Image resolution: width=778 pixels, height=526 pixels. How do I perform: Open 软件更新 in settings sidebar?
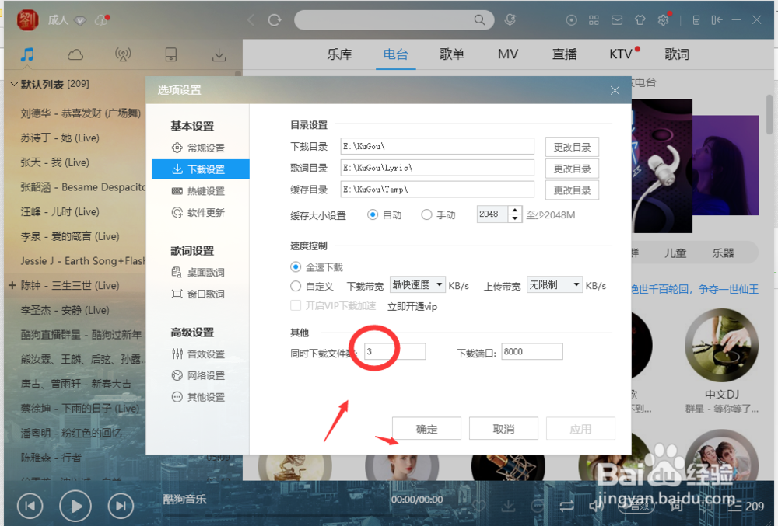coord(198,212)
